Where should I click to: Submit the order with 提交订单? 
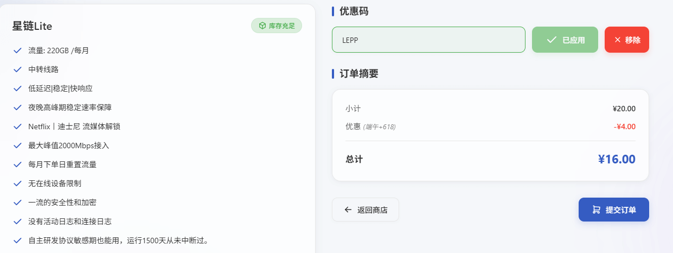(613, 210)
